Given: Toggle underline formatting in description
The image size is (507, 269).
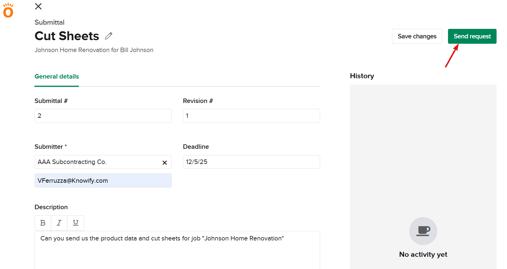Looking at the screenshot, I should [x=76, y=223].
